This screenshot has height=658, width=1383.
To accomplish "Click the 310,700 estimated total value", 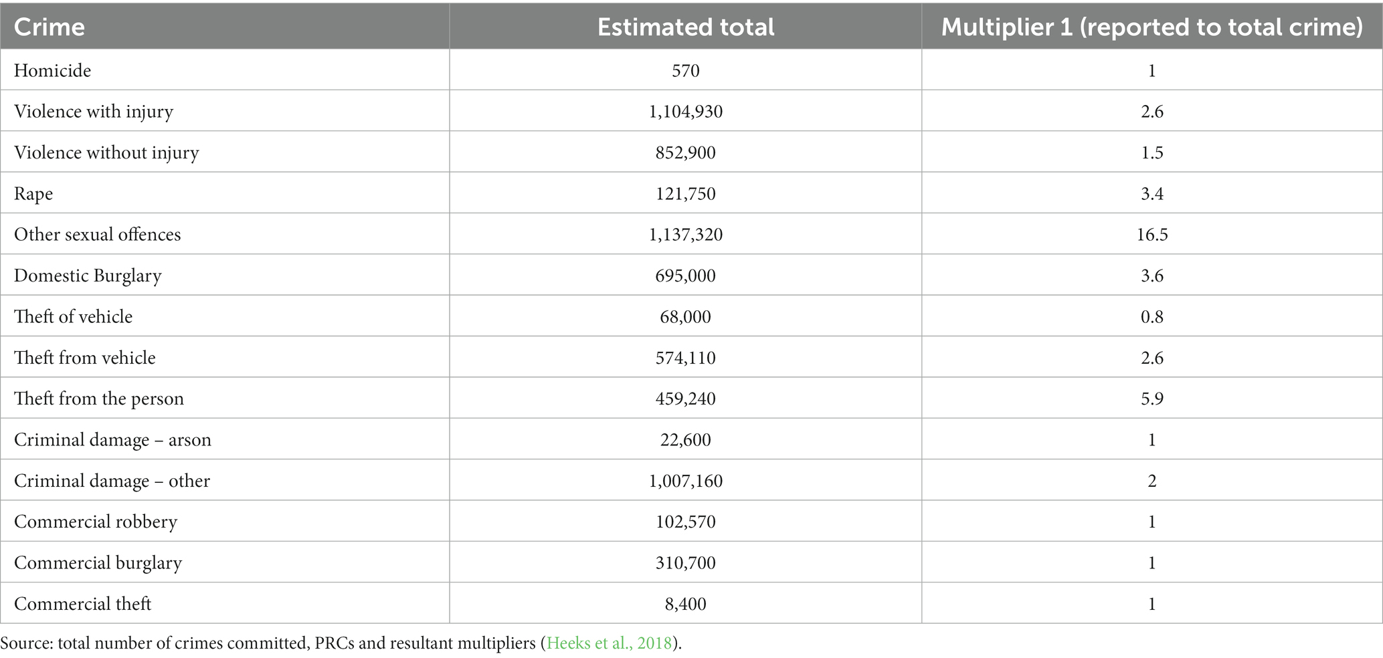I will tap(686, 563).
